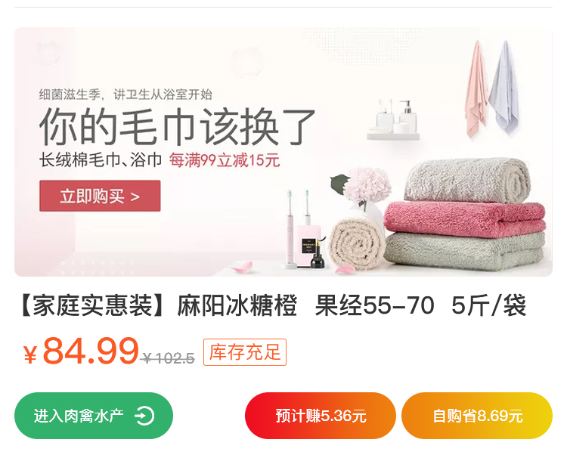567x455 pixels.
Task: Tap the 每满99立减15元 promo text
Action: click(x=225, y=160)
